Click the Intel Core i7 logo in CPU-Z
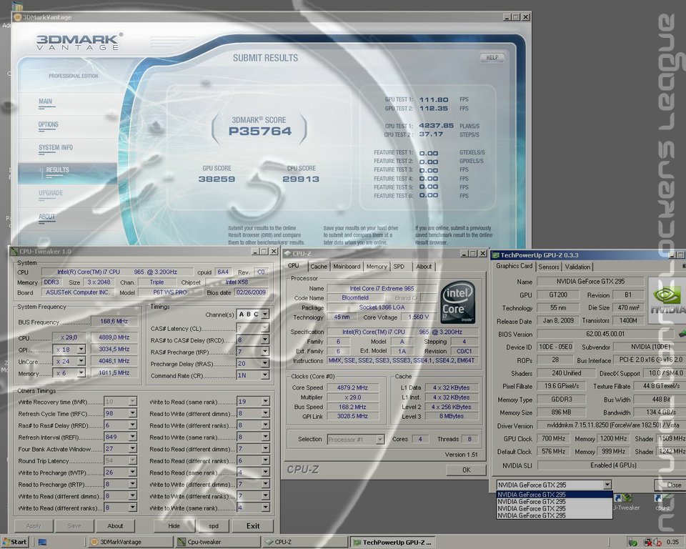The height and width of the screenshot is (549, 686). point(457,302)
